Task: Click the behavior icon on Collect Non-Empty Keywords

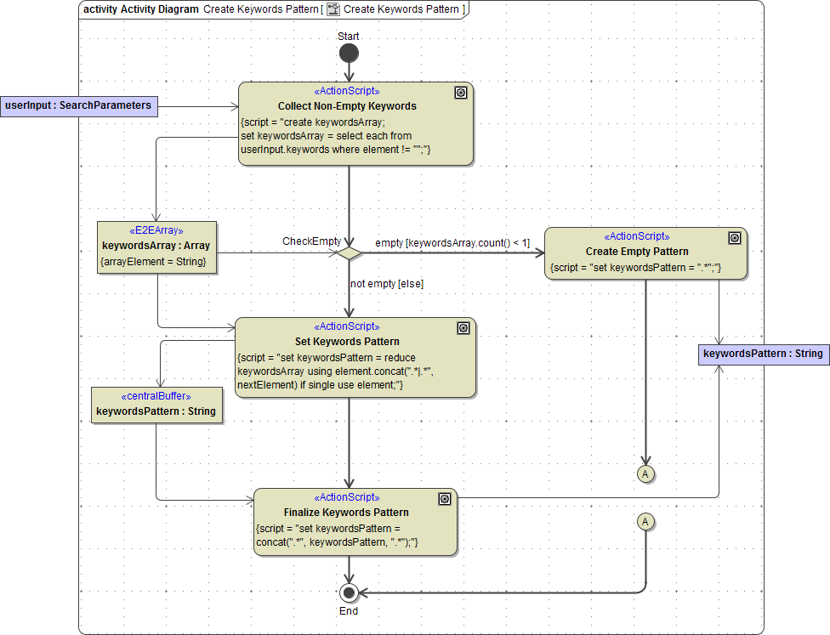Action: (x=460, y=93)
